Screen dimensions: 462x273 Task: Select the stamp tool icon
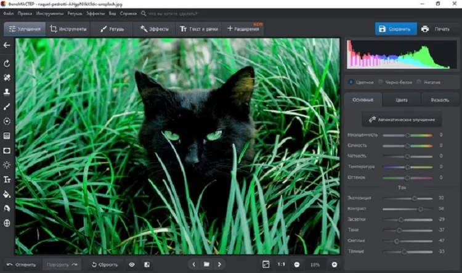[x=7, y=92]
